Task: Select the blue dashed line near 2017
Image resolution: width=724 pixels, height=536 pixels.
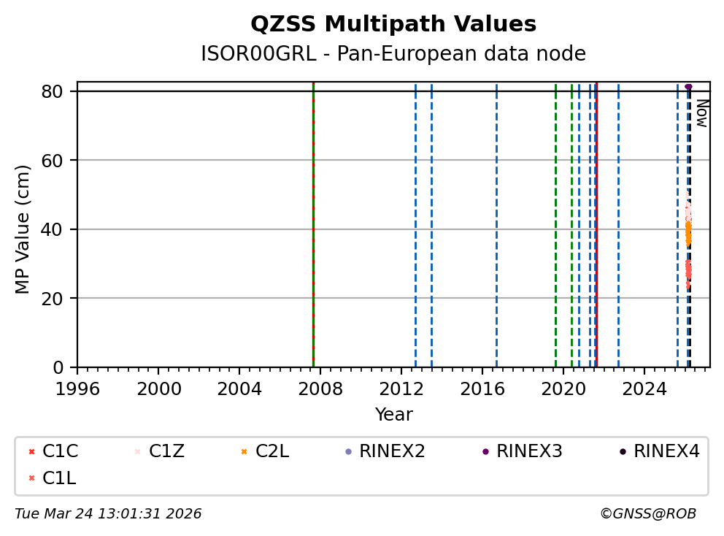Action: 496,219
